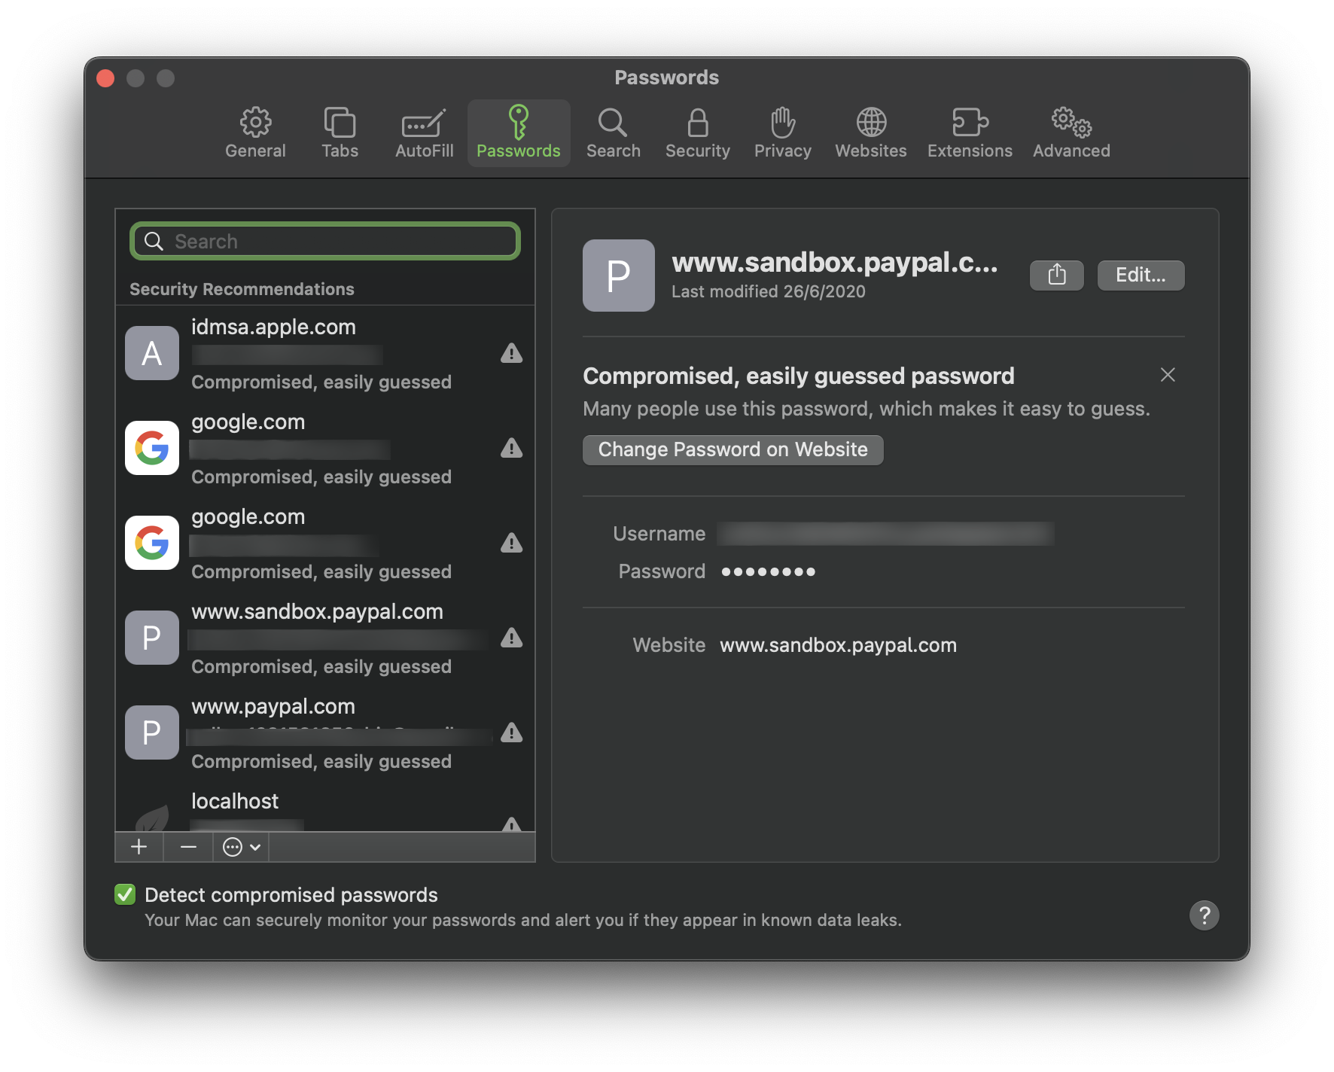
Task: Open the General preferences tab
Action: [x=255, y=133]
